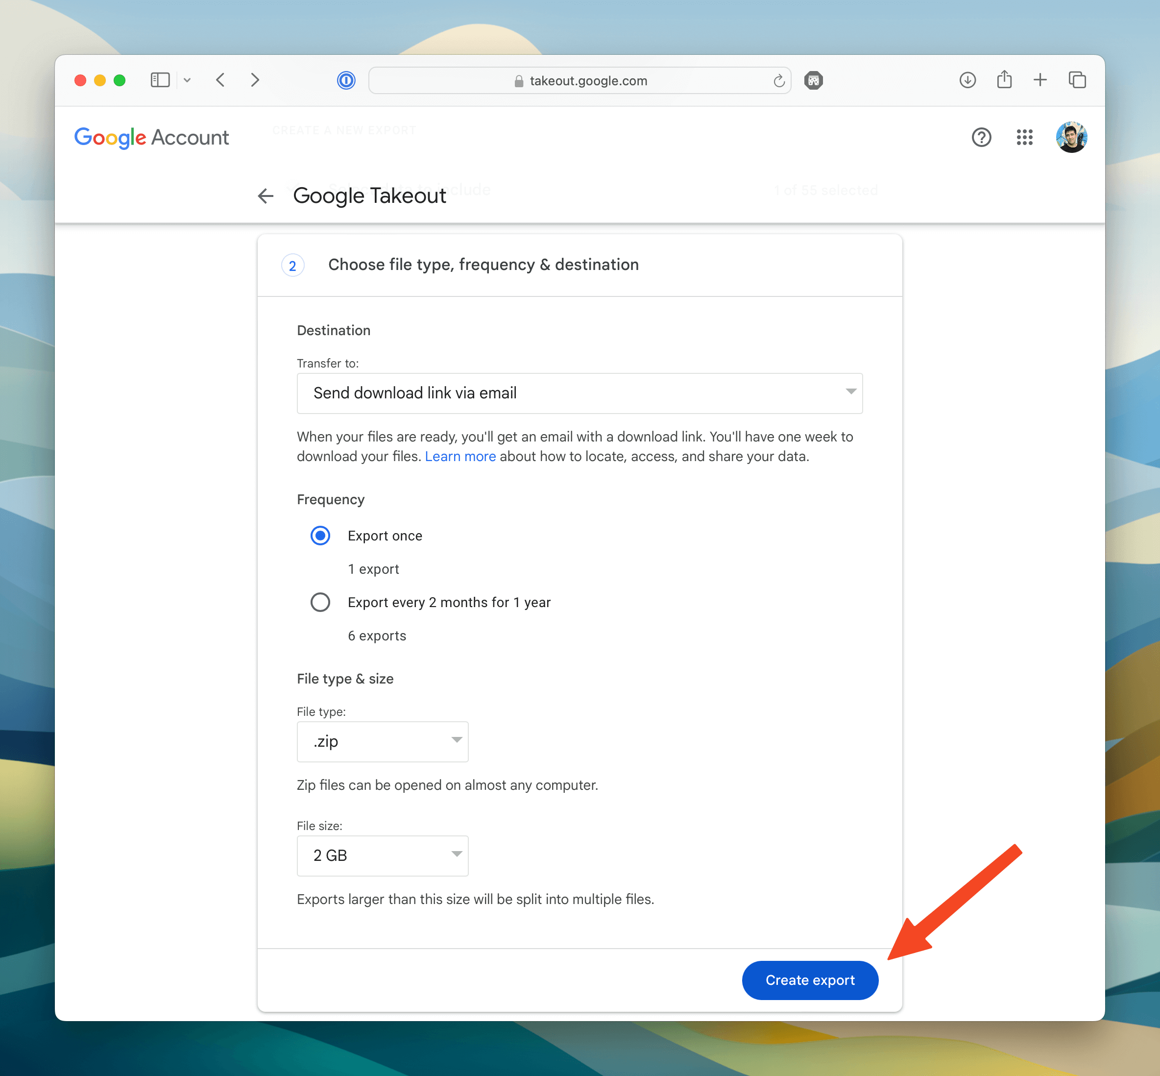Open Safari's downloads list
1160x1076 pixels.
point(967,80)
